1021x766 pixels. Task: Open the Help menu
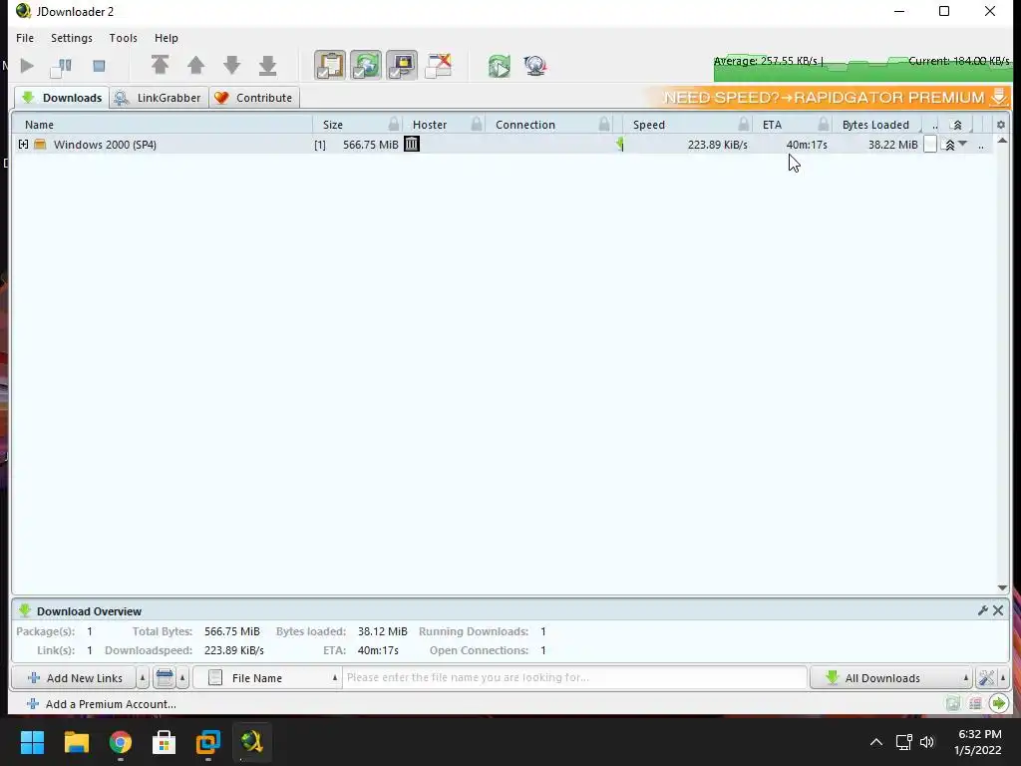(x=167, y=38)
